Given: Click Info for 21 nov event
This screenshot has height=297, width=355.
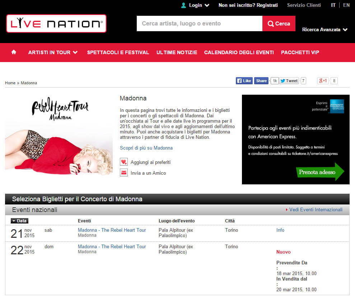Looking at the screenshot, I should coord(280,230).
